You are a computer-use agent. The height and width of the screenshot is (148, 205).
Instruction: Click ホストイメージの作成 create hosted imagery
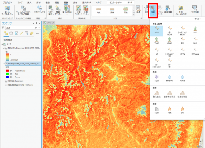pos(181,11)
